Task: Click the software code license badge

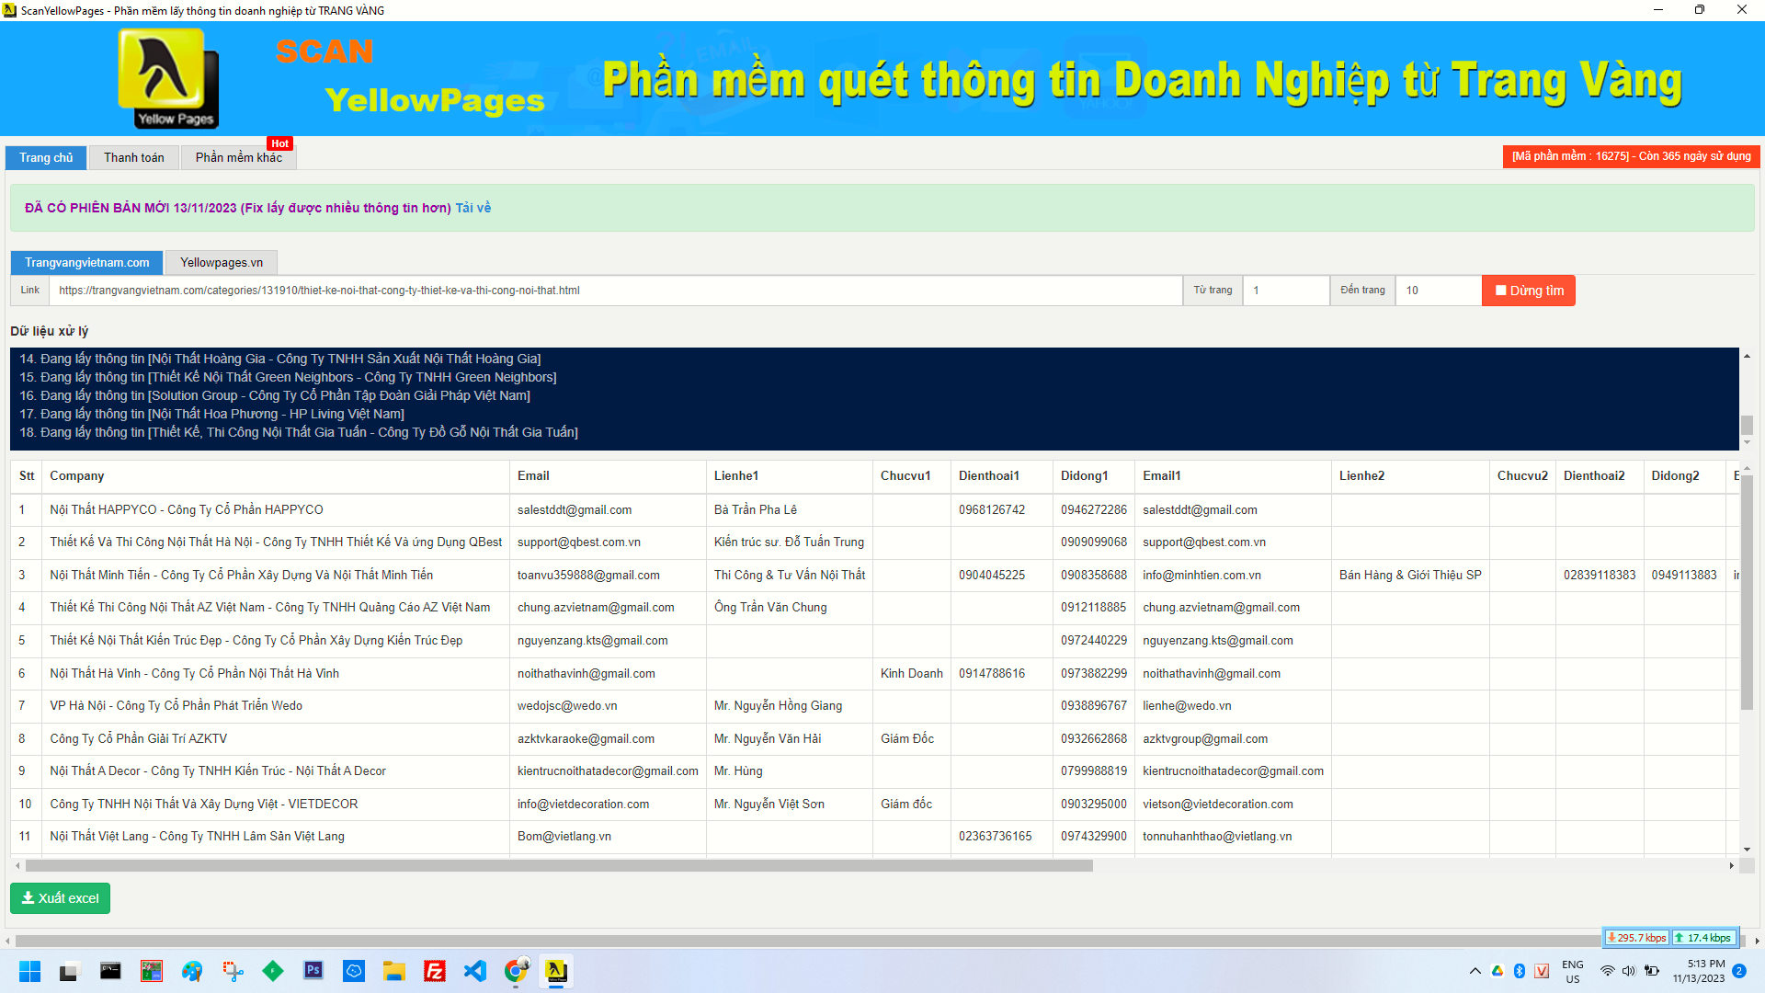Action: (x=1632, y=156)
